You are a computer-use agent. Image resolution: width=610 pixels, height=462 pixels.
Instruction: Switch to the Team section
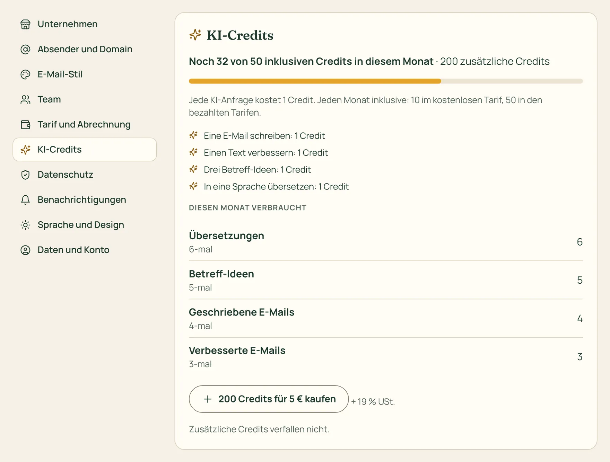[85, 99]
